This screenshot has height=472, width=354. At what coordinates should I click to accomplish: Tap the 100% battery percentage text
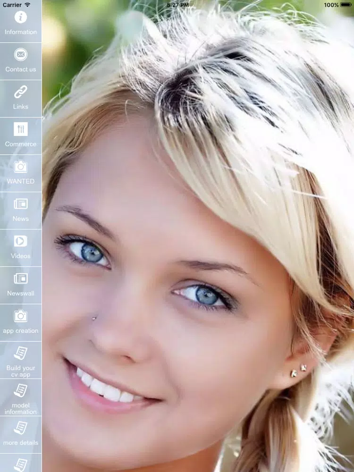coord(331,5)
